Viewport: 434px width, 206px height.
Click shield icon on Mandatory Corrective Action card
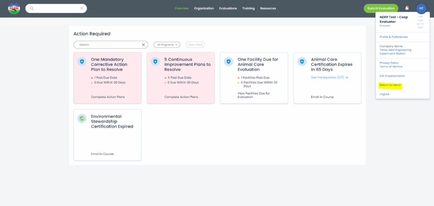click(x=82, y=62)
